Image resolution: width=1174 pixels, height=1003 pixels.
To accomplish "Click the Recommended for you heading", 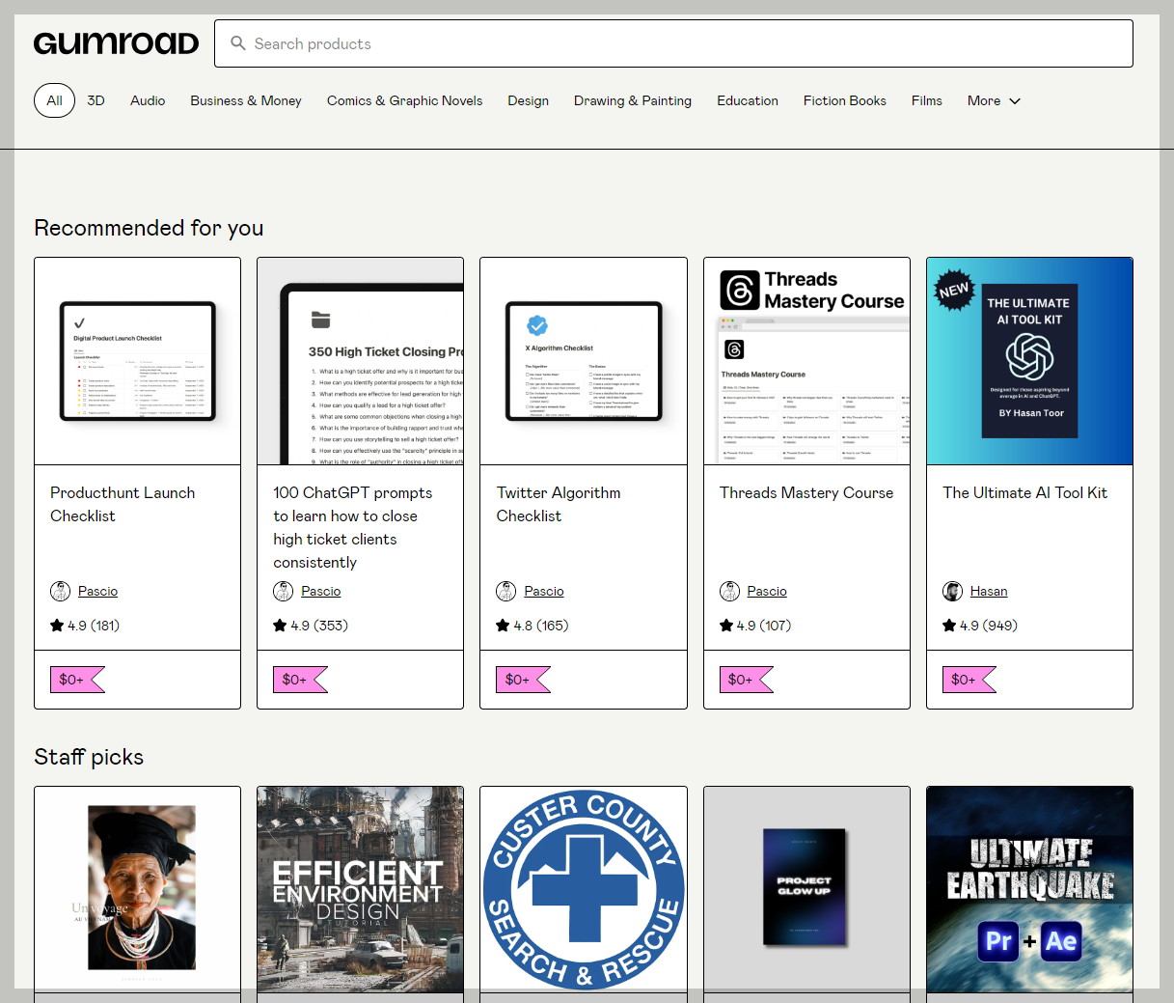I will [149, 228].
